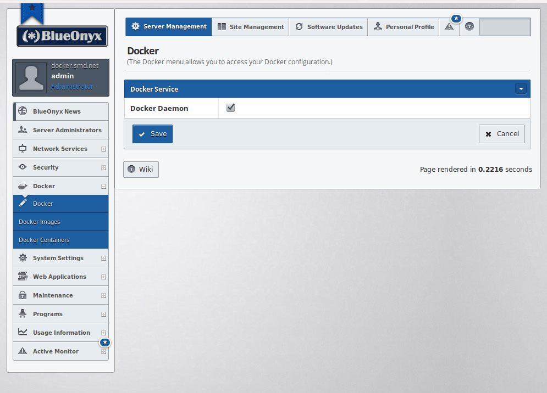Click the blue star ribbon bookmark
This screenshot has width=547, height=393.
32,13
